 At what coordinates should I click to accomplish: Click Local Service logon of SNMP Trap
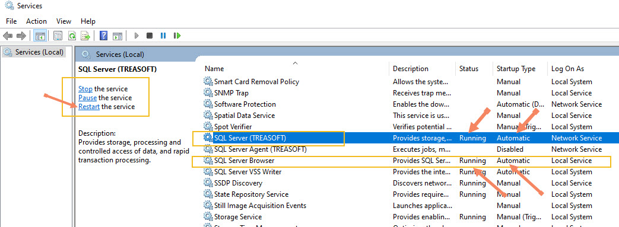click(572, 93)
